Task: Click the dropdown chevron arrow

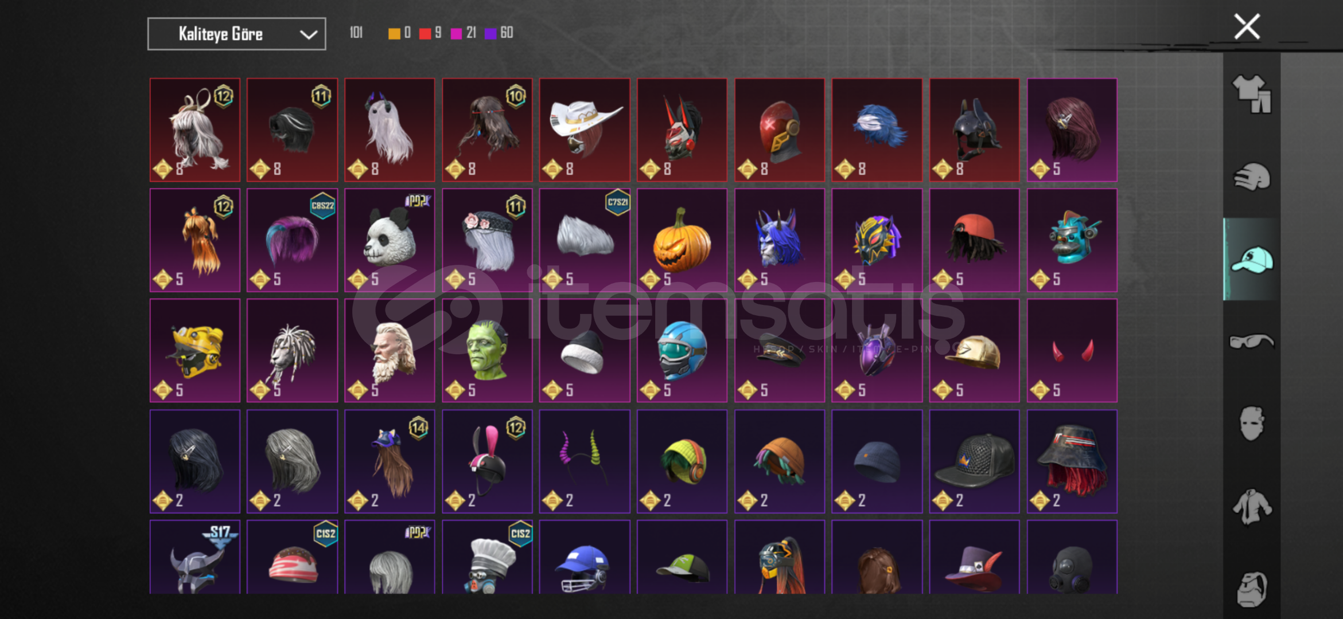Action: tap(309, 34)
